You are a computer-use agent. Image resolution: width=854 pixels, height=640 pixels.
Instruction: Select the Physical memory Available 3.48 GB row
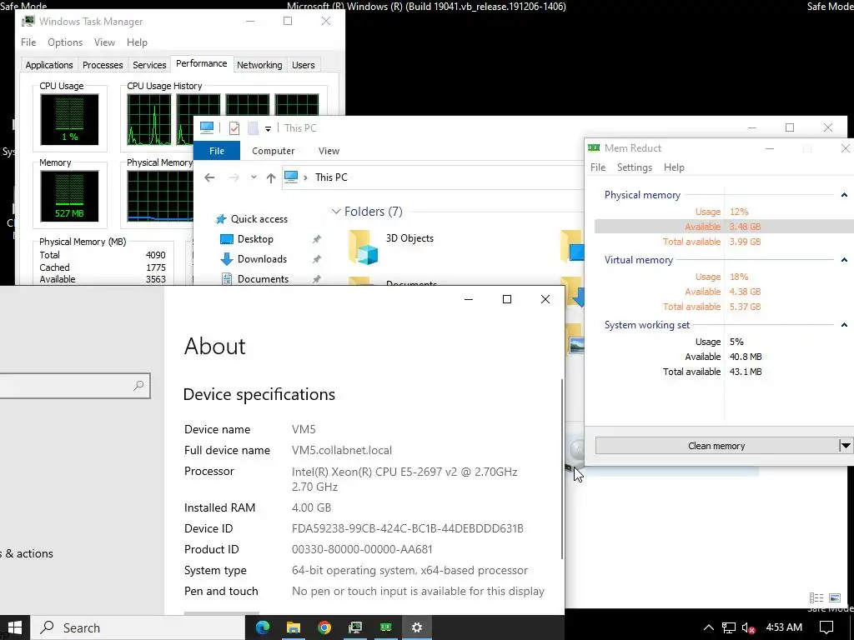[725, 227]
